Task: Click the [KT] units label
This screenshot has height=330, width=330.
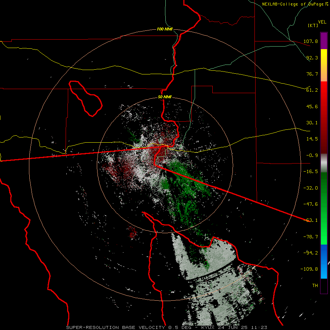Action: point(313,25)
